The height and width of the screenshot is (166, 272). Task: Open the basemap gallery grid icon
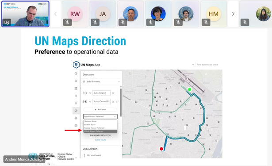click(76, 89)
